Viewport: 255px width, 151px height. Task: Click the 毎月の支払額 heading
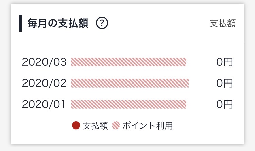(x=58, y=23)
